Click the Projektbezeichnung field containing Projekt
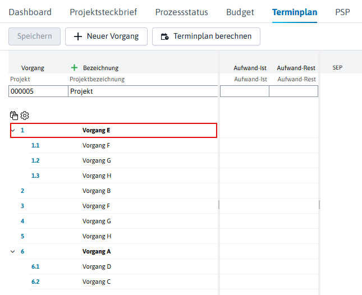Screen dimensions: 362x295 143,91
